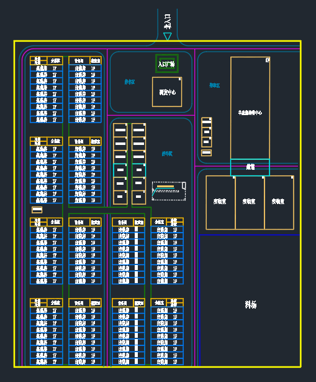316x382 pixels.
Task: Click the standalone orange box under three-cell stack
Action: [206, 153]
